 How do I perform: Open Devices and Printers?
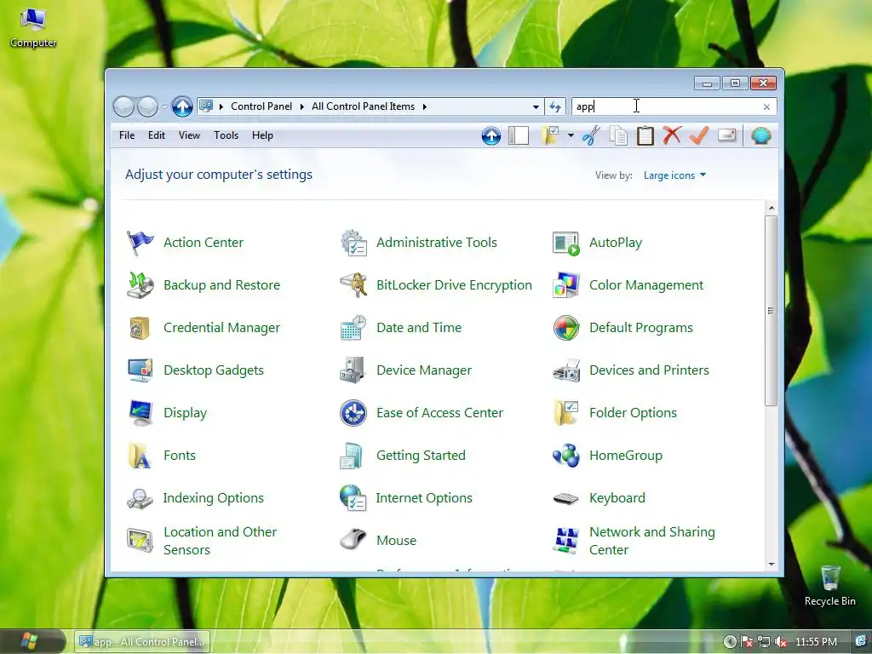[631, 370]
